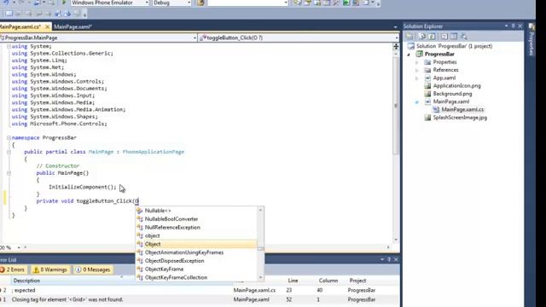This screenshot has width=546, height=307.
Task: Pick NullReferenceException from IntelliSense list
Action: 196,228
